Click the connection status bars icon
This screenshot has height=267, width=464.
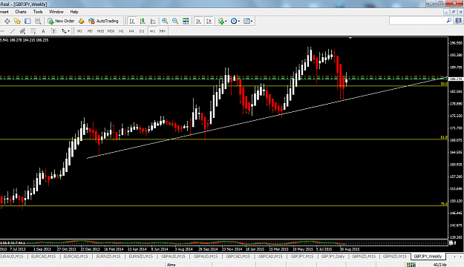(x=411, y=265)
